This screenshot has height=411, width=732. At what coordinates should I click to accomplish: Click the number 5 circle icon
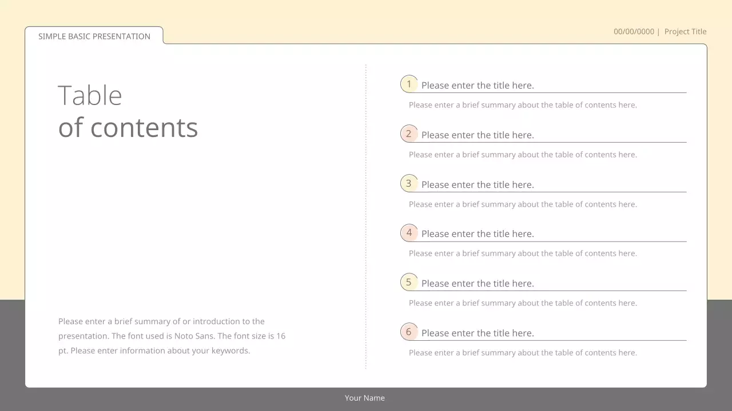click(x=409, y=281)
